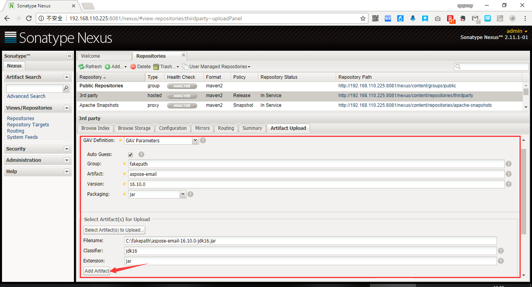The height and width of the screenshot is (287, 532).
Task: Click the red Delete icon in toolbar
Action: point(133,67)
